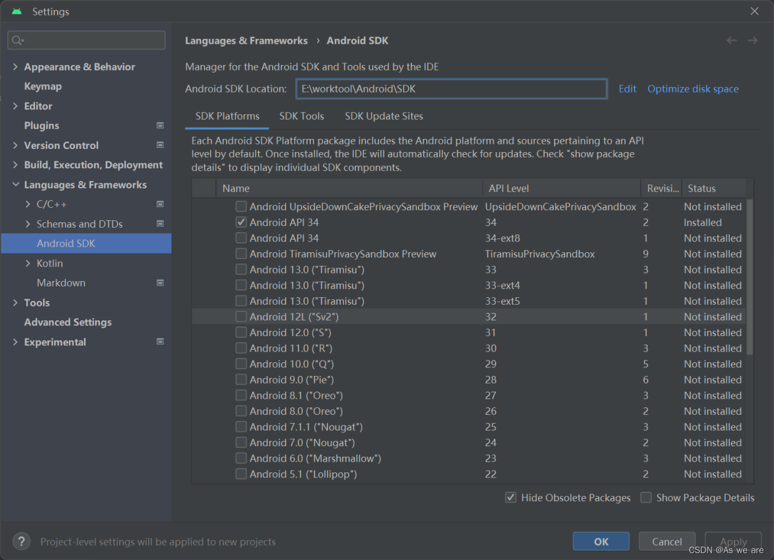Expand Appearance & Behavior
Viewport: 774px width, 560px height.
[x=15, y=66]
